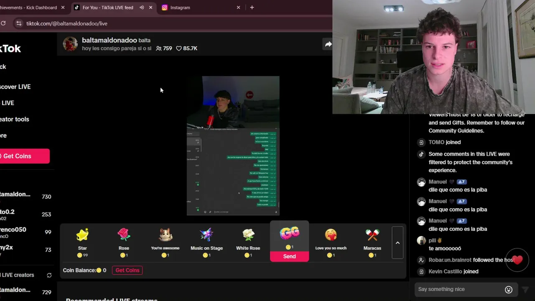535x301 pixels.
Task: Open the share arrow icon
Action: [328, 44]
